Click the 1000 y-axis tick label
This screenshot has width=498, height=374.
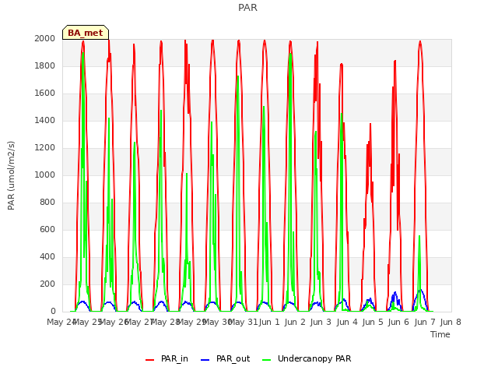(x=45, y=175)
